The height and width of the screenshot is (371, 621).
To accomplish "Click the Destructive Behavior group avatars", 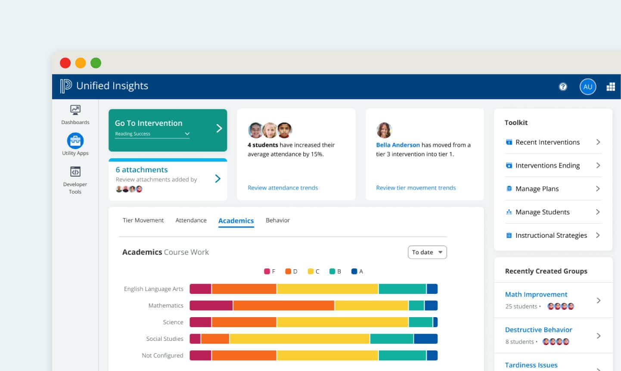I will click(x=556, y=342).
